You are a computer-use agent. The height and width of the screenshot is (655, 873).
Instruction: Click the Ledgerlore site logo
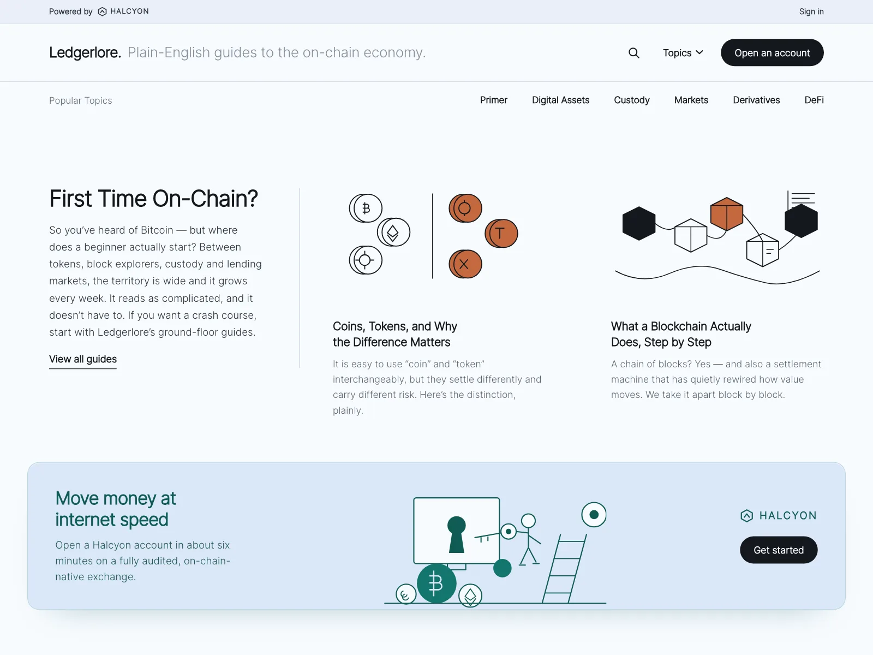85,52
